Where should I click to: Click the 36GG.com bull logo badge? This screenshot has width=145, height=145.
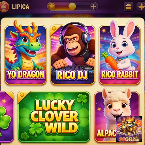tap(129, 129)
